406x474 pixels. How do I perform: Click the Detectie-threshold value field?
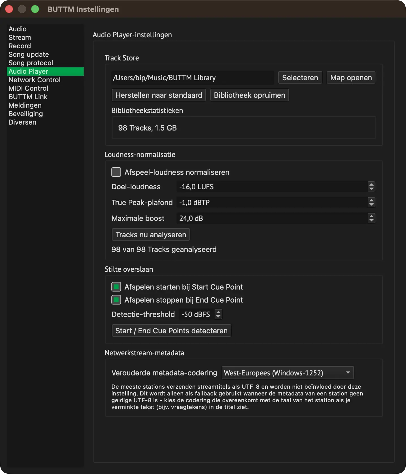(196, 314)
